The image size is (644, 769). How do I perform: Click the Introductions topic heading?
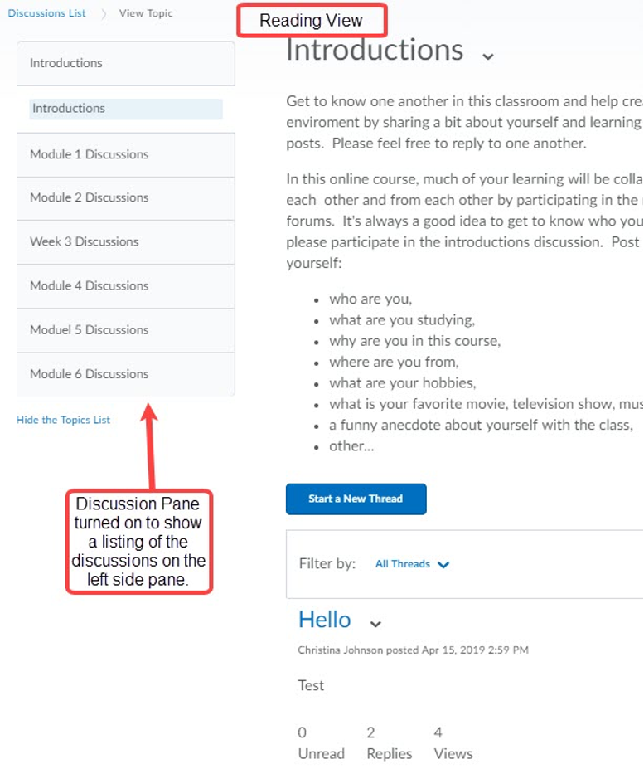tap(375, 50)
